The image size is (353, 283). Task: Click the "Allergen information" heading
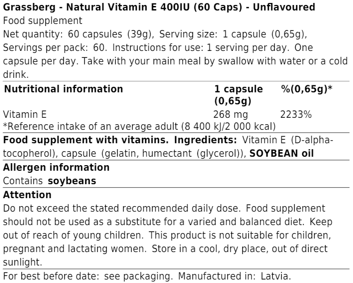pyautogui.click(x=56, y=168)
